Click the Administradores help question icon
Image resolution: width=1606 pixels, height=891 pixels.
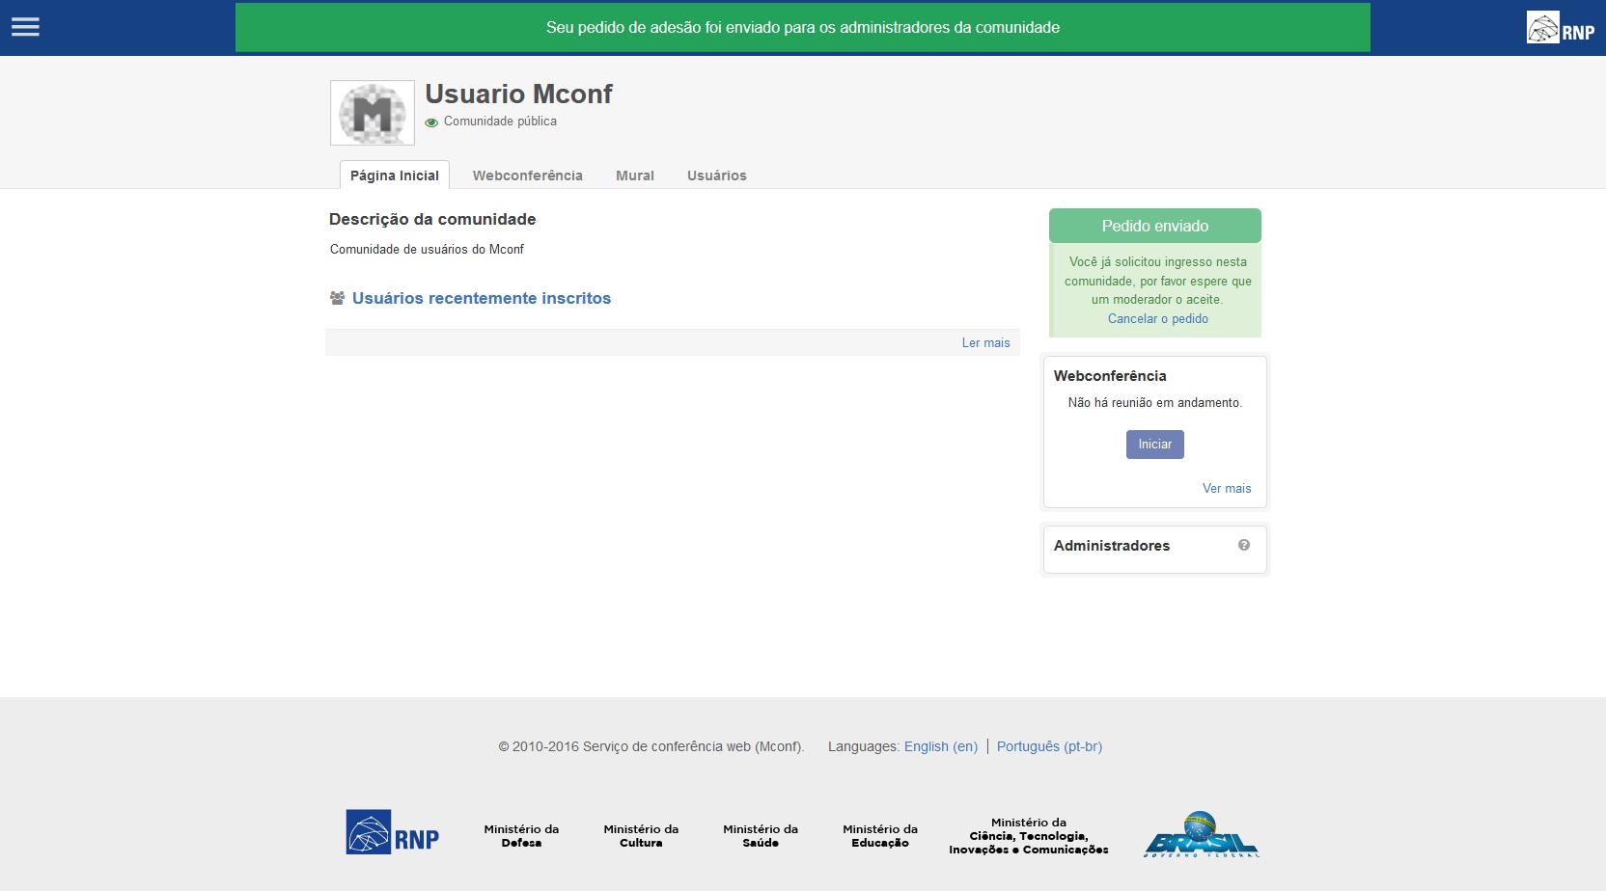[x=1244, y=545]
